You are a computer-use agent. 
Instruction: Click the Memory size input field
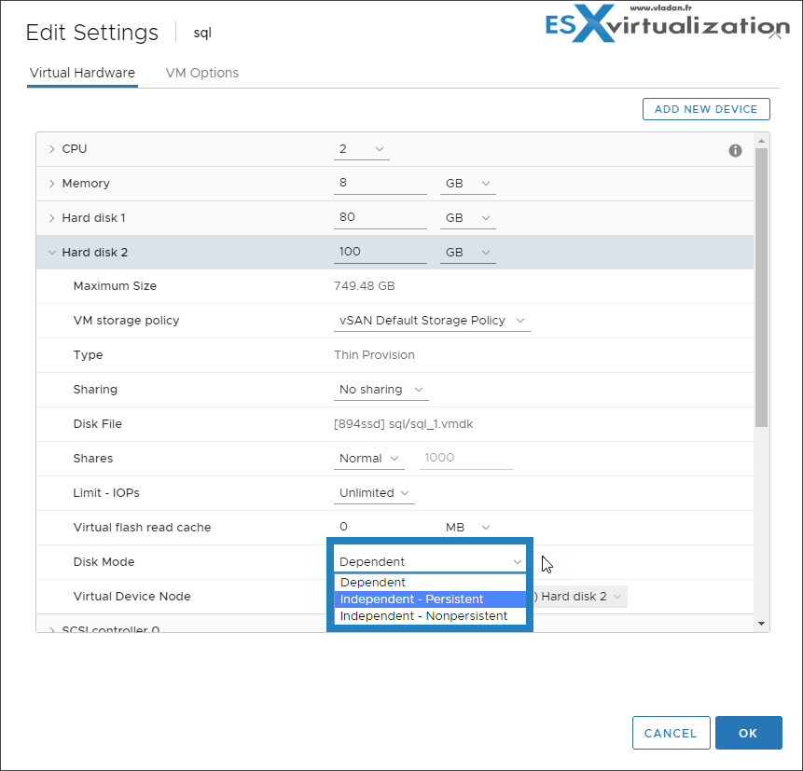pyautogui.click(x=380, y=183)
